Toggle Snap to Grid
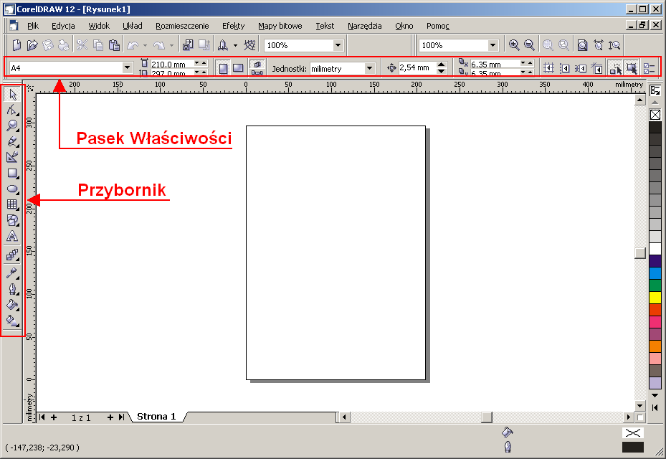Viewport: 666px width, 459px height. [548, 68]
